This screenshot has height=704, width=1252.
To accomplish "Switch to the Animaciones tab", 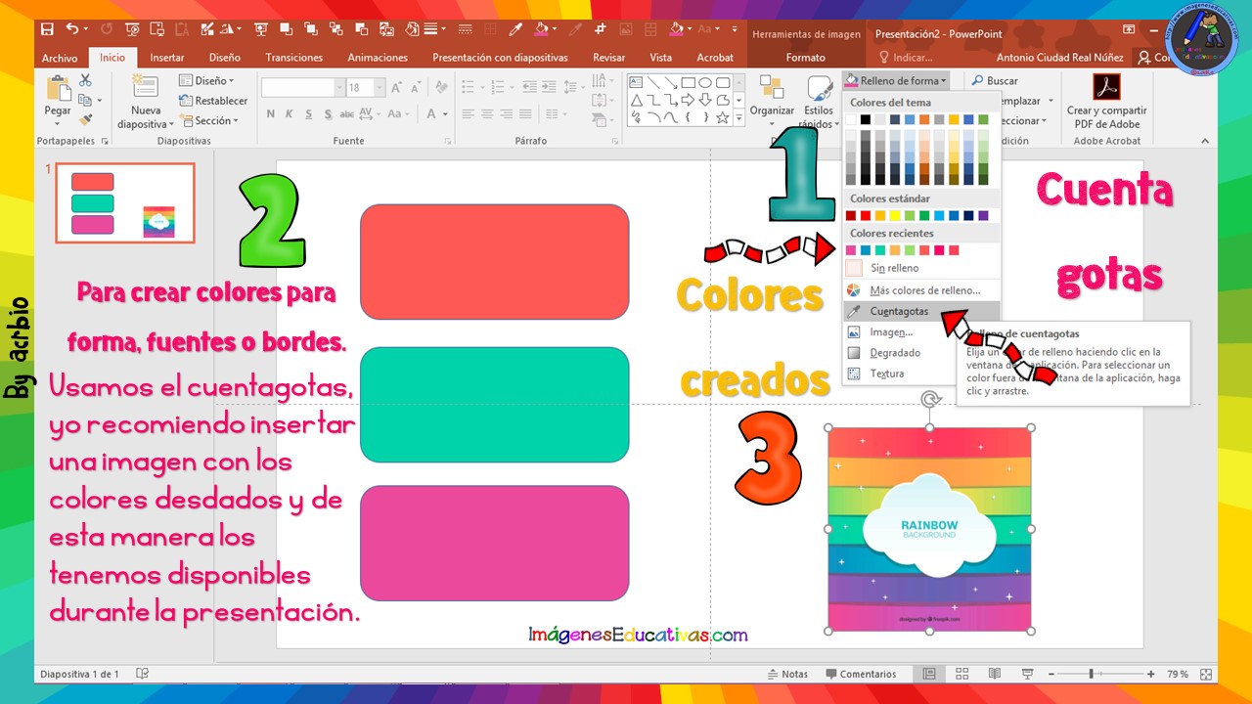I will (x=378, y=58).
